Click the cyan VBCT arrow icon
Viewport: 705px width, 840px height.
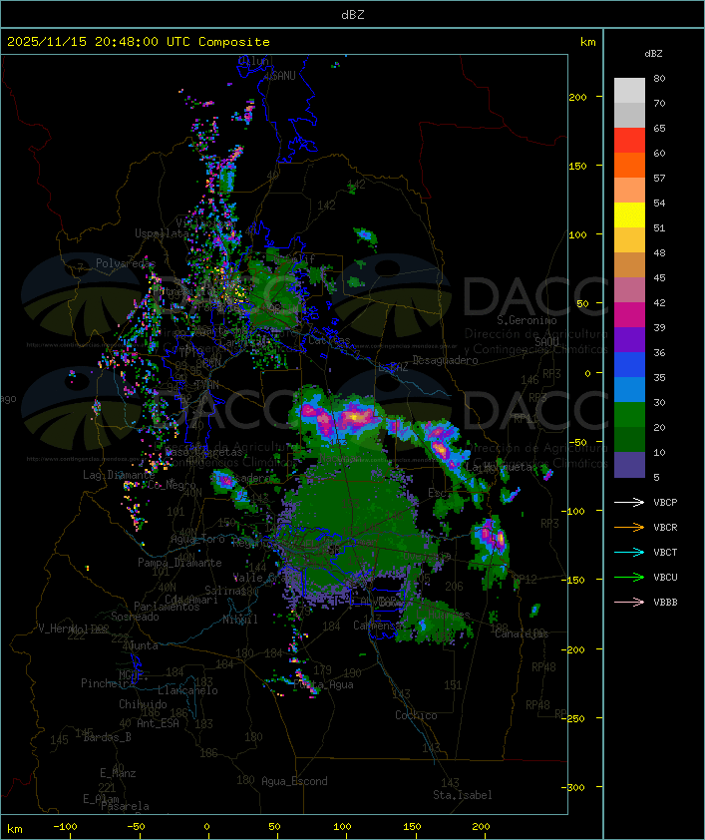pyautogui.click(x=629, y=552)
